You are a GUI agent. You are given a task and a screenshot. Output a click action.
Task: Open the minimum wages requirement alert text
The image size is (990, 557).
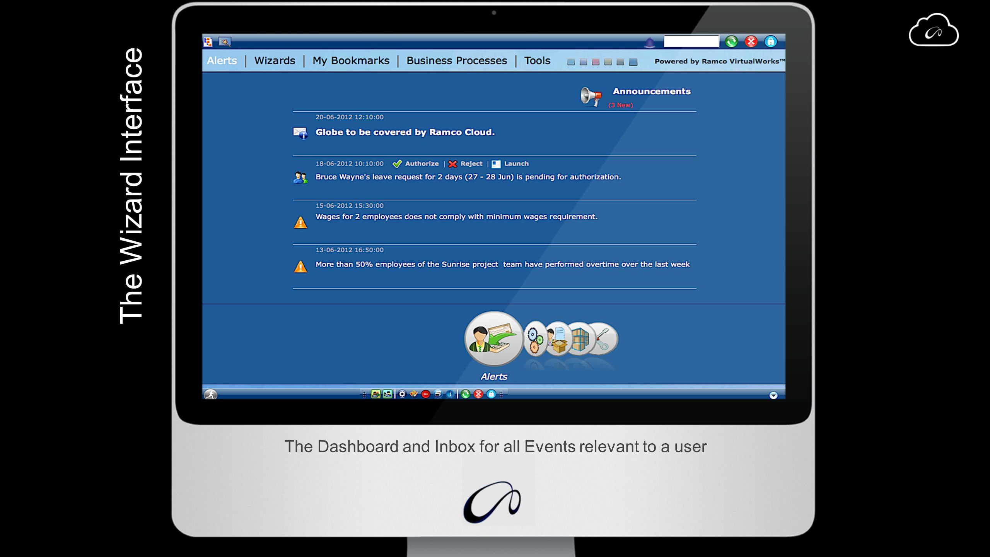click(x=456, y=217)
